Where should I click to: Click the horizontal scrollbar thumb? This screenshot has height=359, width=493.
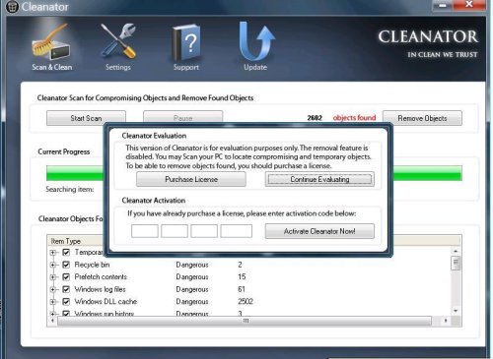coord(245,321)
